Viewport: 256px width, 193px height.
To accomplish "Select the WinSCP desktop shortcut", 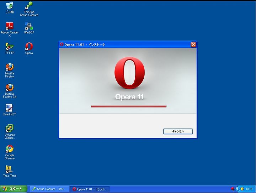I will coord(29,28).
